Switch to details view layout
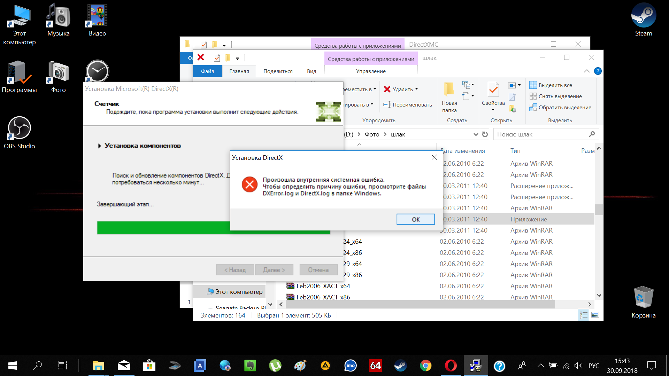The image size is (669, 376). (x=584, y=315)
